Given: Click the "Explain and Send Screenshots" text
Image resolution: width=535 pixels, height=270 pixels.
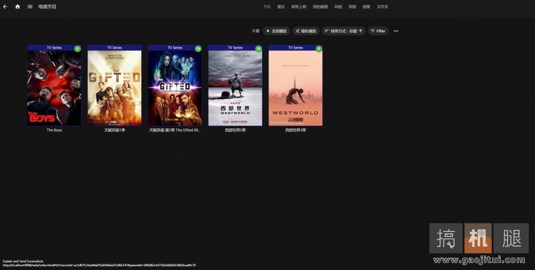Looking at the screenshot, I should pyautogui.click(x=23, y=261).
